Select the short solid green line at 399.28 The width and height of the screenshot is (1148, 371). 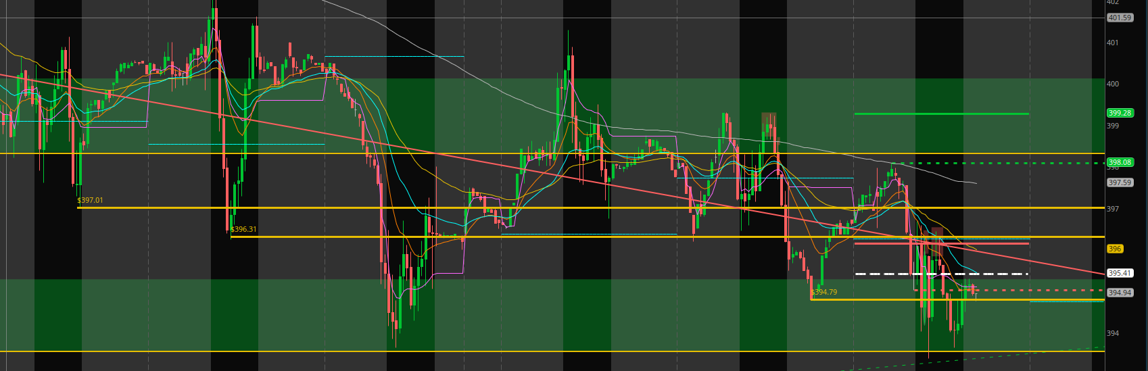pos(941,114)
